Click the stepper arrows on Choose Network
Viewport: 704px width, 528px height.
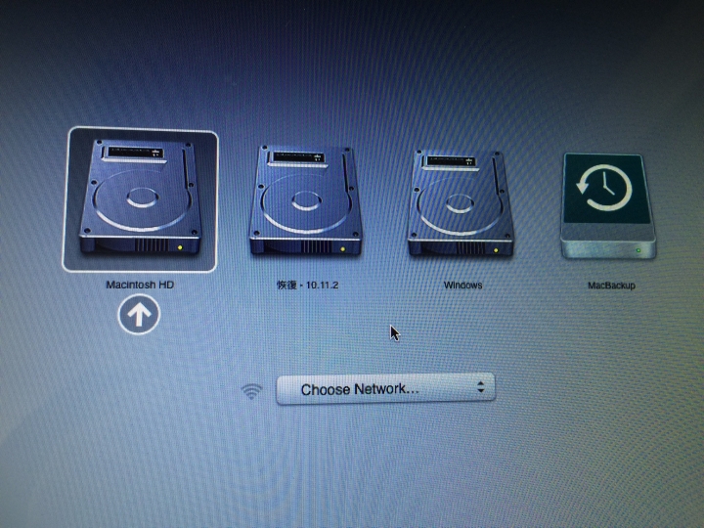coord(481,387)
